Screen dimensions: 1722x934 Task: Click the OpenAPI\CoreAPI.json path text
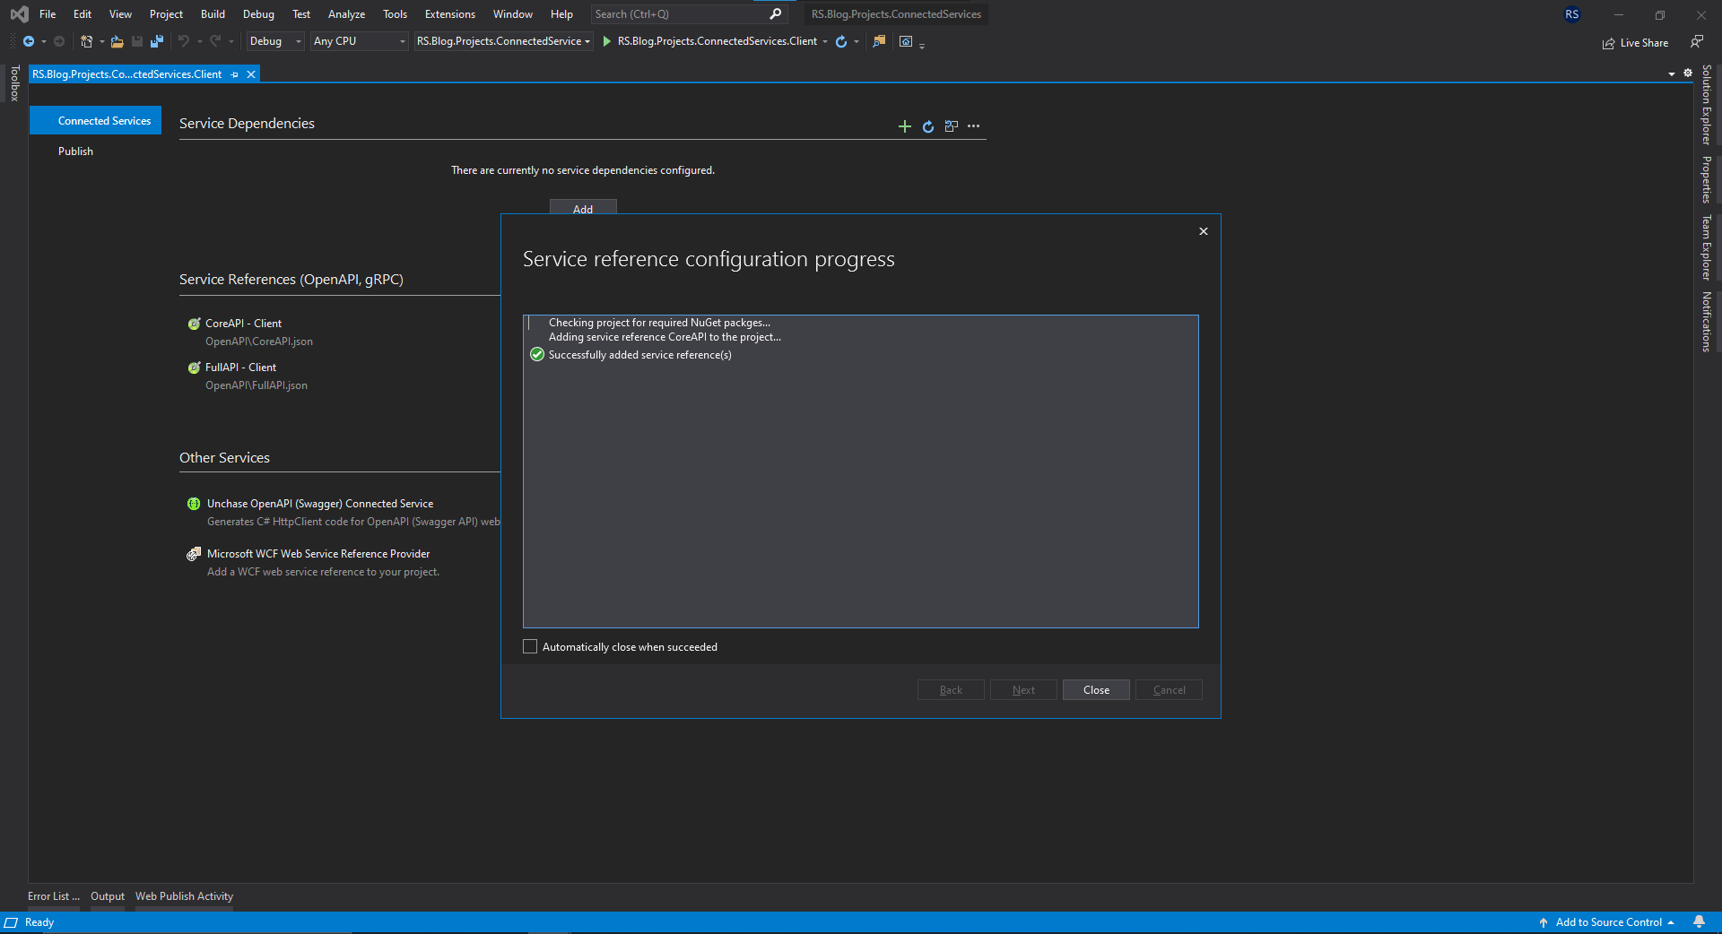tap(259, 342)
